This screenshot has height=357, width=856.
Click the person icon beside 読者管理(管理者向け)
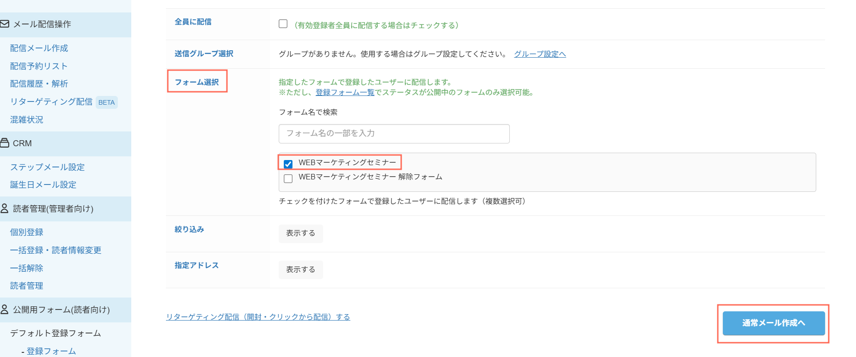(x=5, y=208)
